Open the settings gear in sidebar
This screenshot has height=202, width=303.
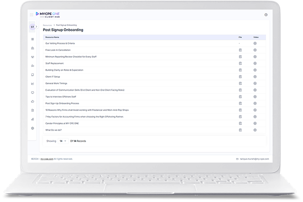click(33, 128)
